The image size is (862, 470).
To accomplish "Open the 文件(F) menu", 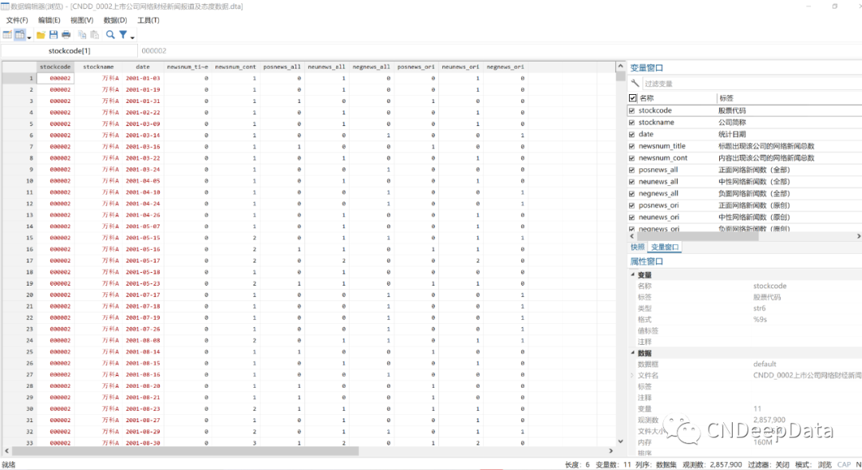I will 17,20.
